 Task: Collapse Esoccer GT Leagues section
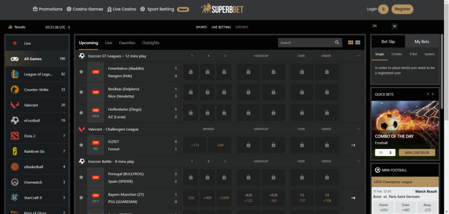coord(358,56)
